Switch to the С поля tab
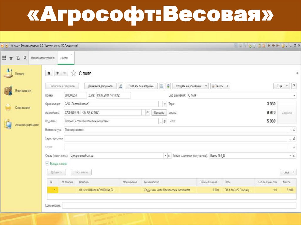 (x=63, y=58)
